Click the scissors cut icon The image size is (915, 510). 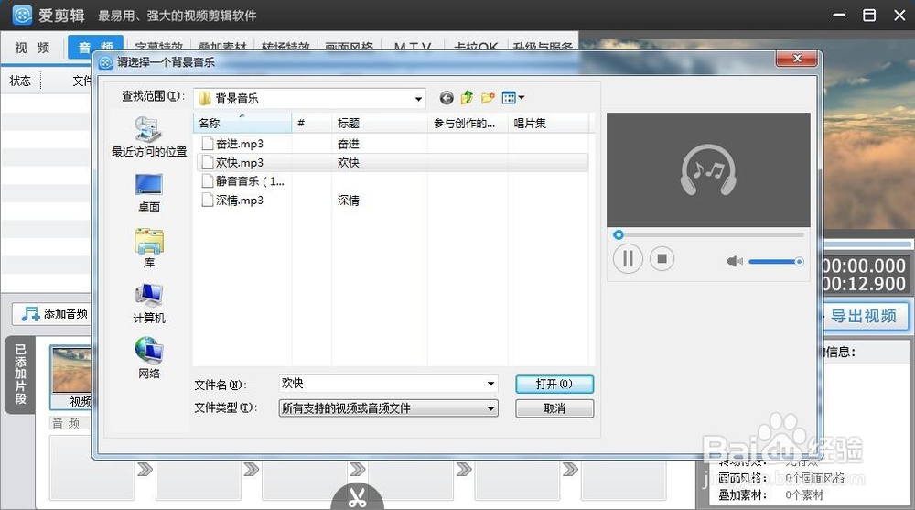357,496
